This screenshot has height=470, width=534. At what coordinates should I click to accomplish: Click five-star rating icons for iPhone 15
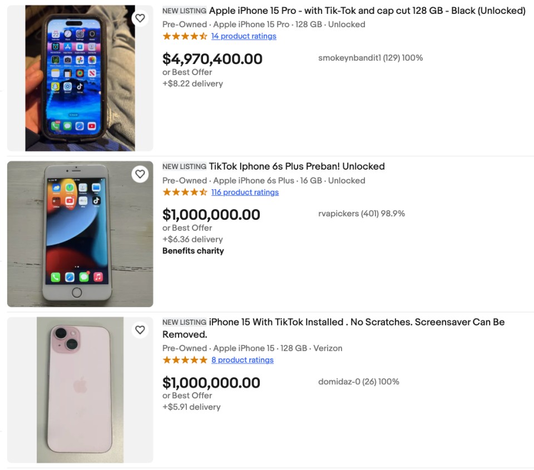pyautogui.click(x=185, y=360)
